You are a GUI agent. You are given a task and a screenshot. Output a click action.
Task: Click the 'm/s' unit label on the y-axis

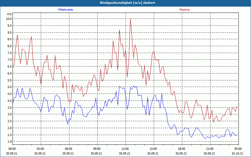click(x=9, y=14)
